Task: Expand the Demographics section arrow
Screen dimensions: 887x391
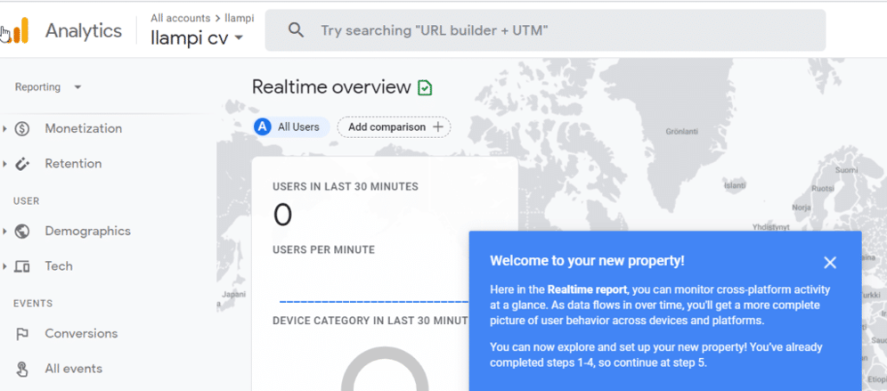Action: (4, 232)
